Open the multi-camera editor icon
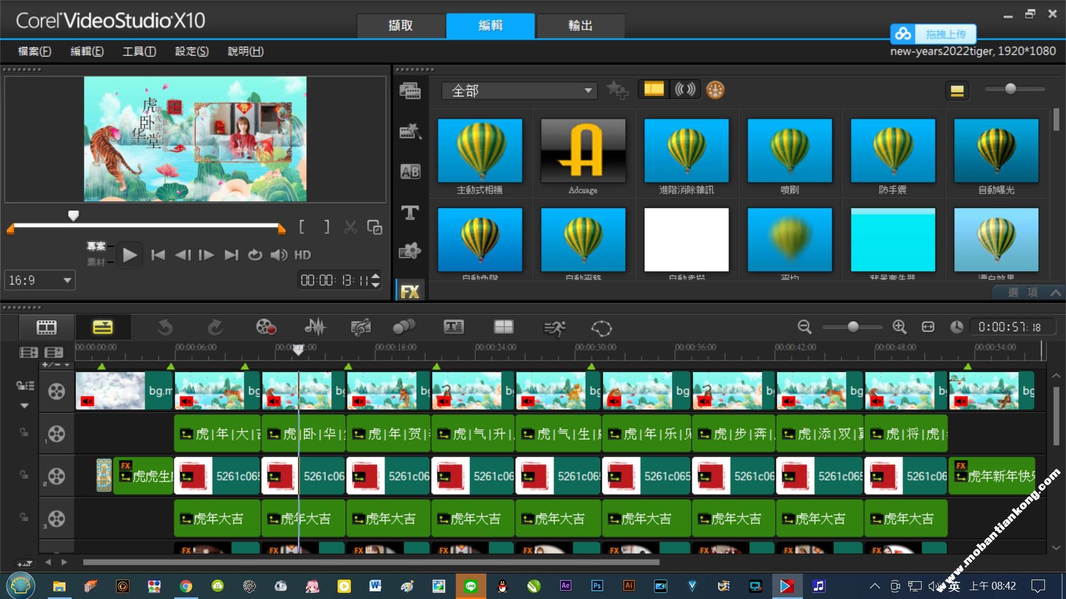Image resolution: width=1066 pixels, height=599 pixels. tap(504, 327)
